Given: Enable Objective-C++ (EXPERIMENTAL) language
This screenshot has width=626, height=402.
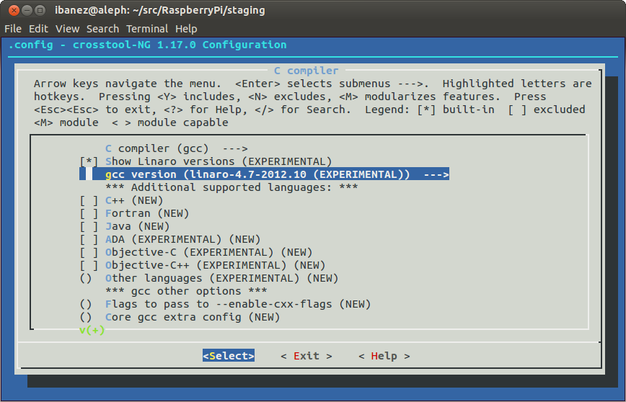Looking at the screenshot, I should tap(203, 265).
